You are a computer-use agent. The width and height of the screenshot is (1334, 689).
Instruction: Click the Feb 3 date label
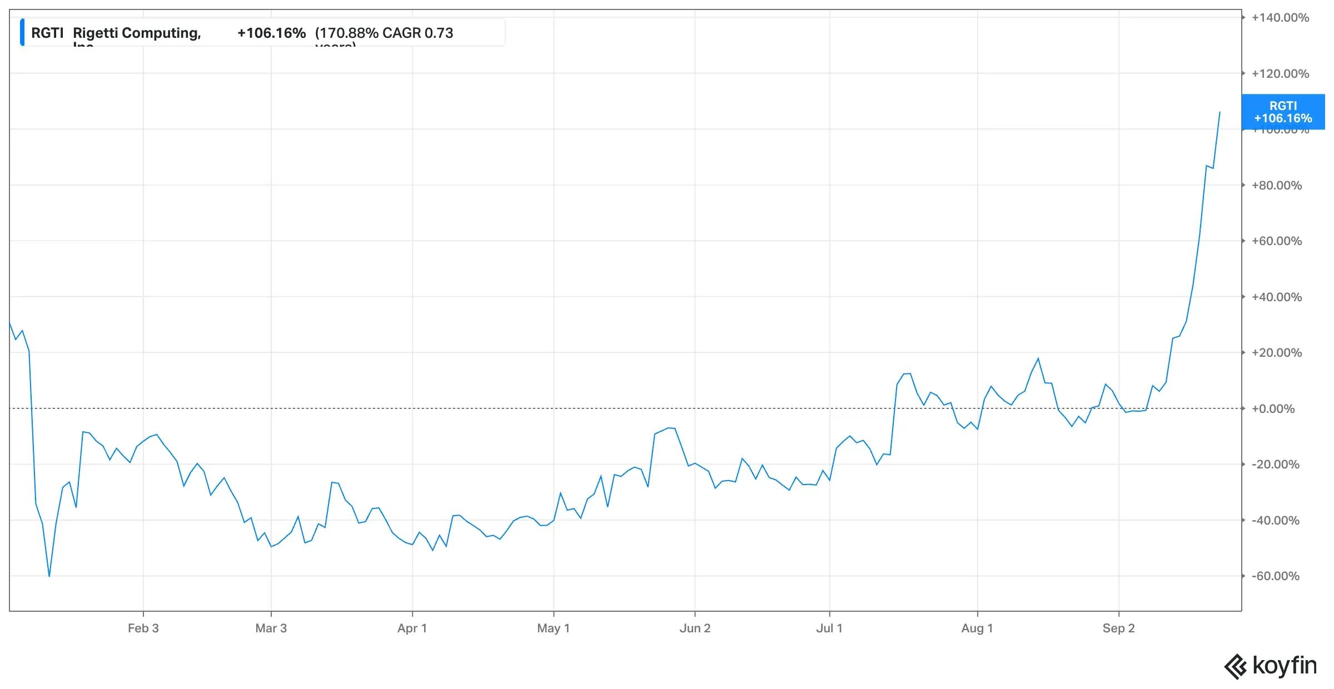(x=143, y=628)
